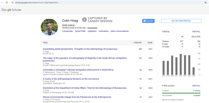Select the colonialism interest tag
The width and height of the screenshot is (209, 103).
(103, 31)
